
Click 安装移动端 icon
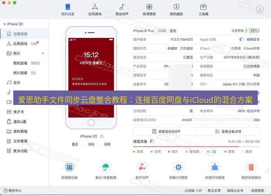coord(69,167)
